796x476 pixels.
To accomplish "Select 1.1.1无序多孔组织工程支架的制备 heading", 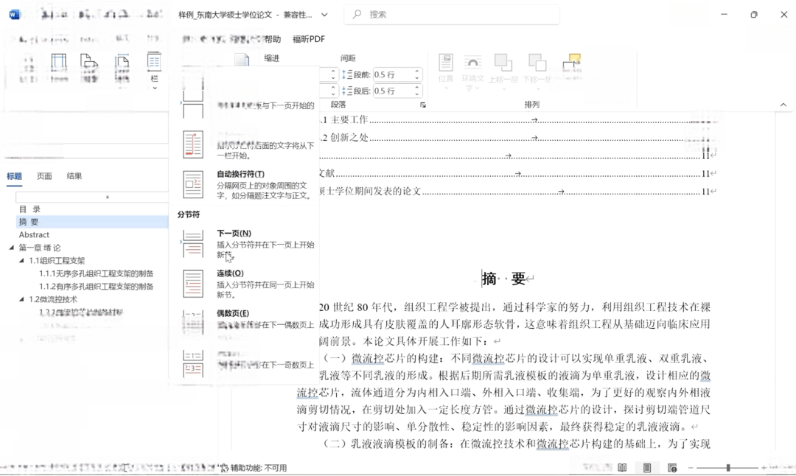I will tap(97, 273).
